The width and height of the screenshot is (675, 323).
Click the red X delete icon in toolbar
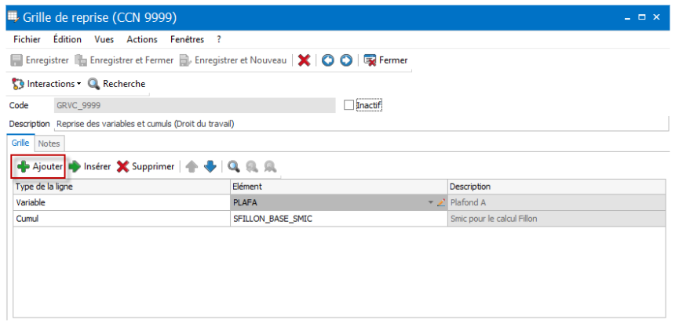304,60
